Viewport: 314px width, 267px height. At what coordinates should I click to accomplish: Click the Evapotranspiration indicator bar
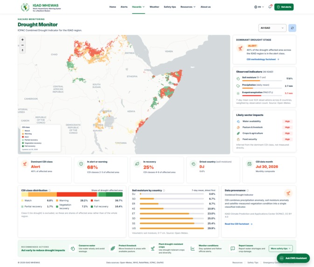[262, 96]
